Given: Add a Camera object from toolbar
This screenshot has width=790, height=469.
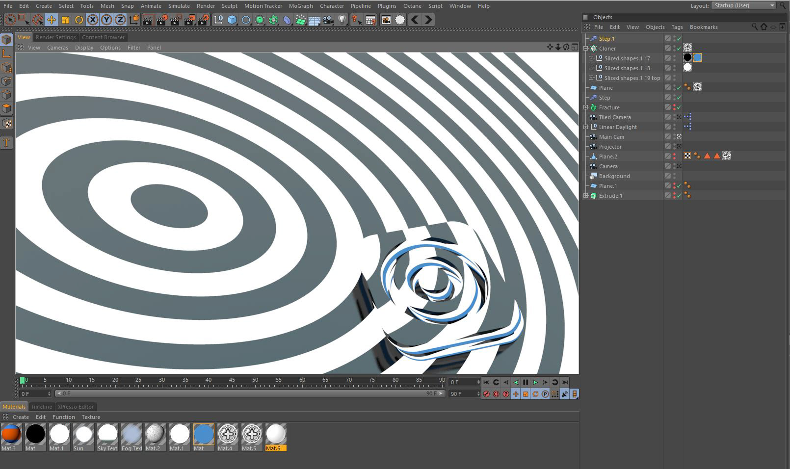Looking at the screenshot, I should 328,20.
